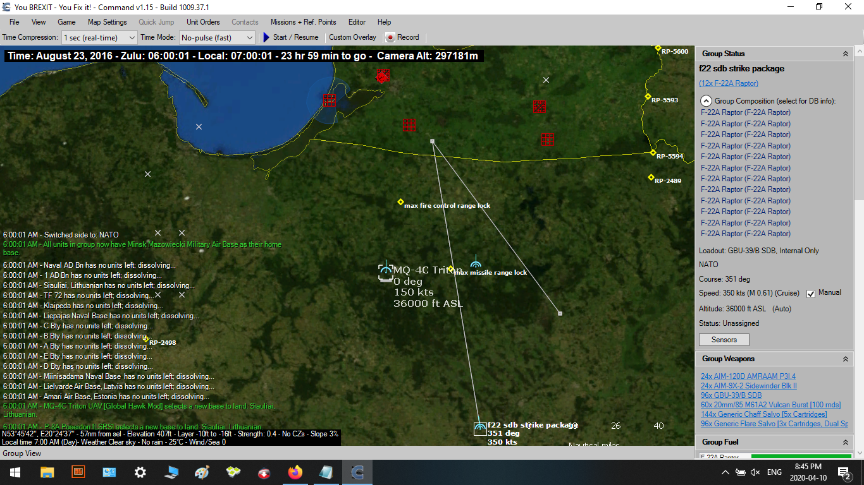The image size is (864, 485).
Task: Collapse the Group Weapons section
Action: (846, 359)
